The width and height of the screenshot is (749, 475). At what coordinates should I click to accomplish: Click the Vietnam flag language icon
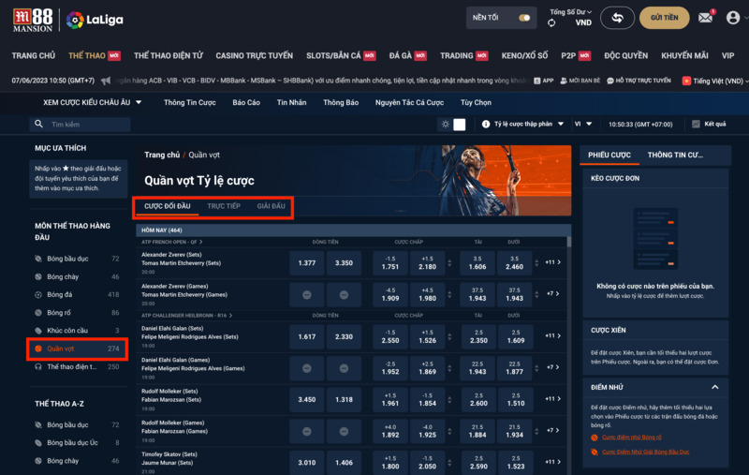686,81
